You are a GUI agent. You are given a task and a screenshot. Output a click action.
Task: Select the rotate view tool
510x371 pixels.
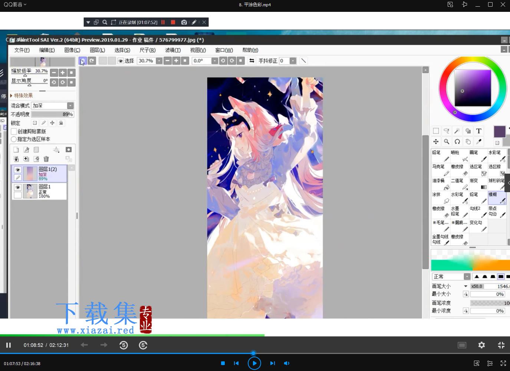(457, 141)
